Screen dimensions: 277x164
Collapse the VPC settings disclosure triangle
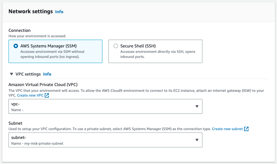pyautogui.click(x=12, y=74)
